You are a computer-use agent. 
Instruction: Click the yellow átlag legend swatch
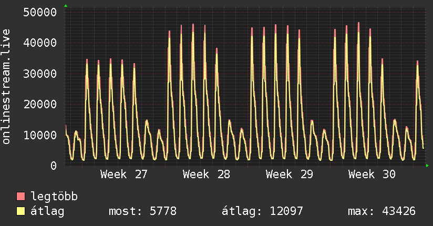(20, 211)
